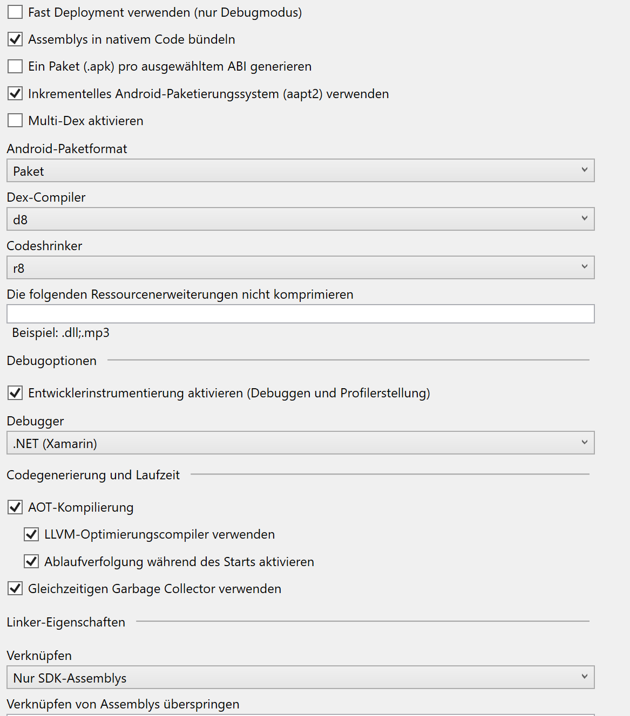Open the Debugger dropdown showing .NET (Xamarin)
This screenshot has width=630, height=716.
300,442
